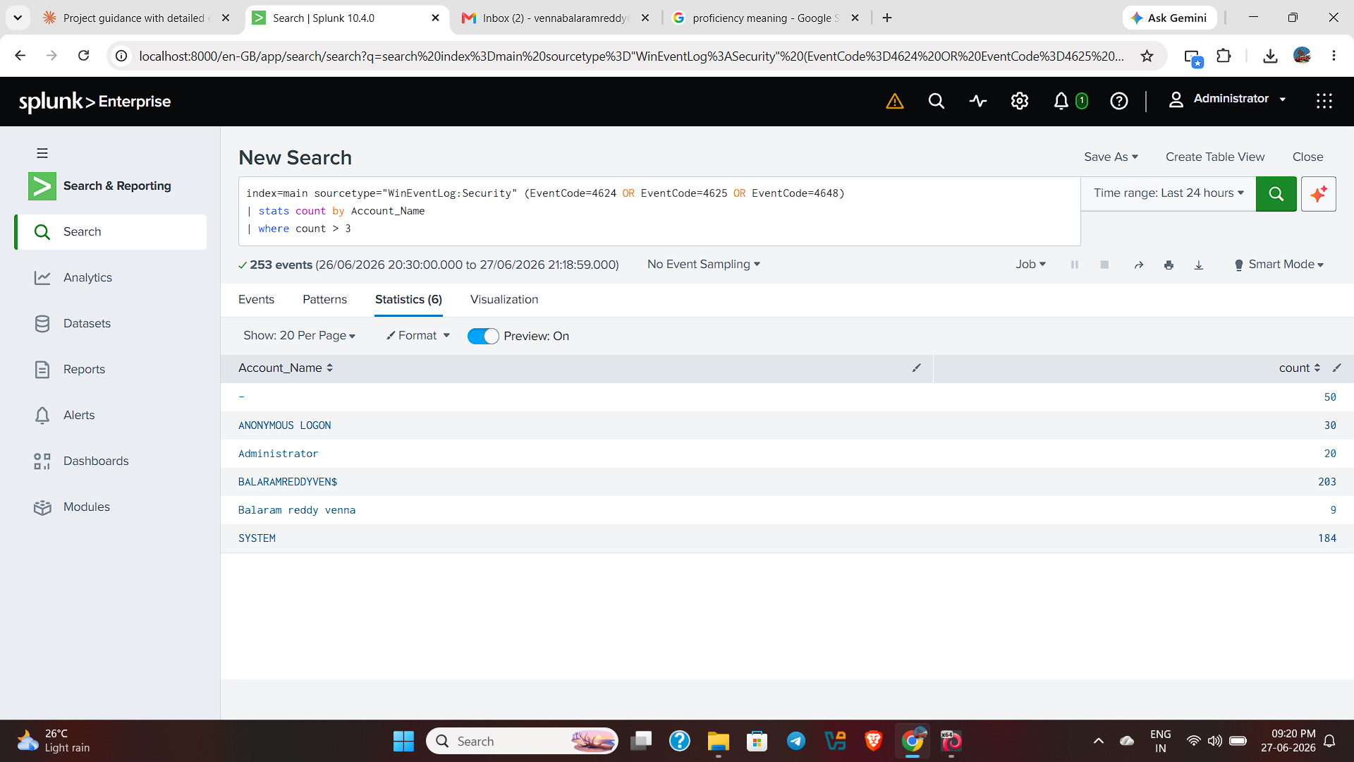Image resolution: width=1354 pixels, height=762 pixels.
Task: Switch to Gmail Inbox browser tab
Action: (x=555, y=18)
